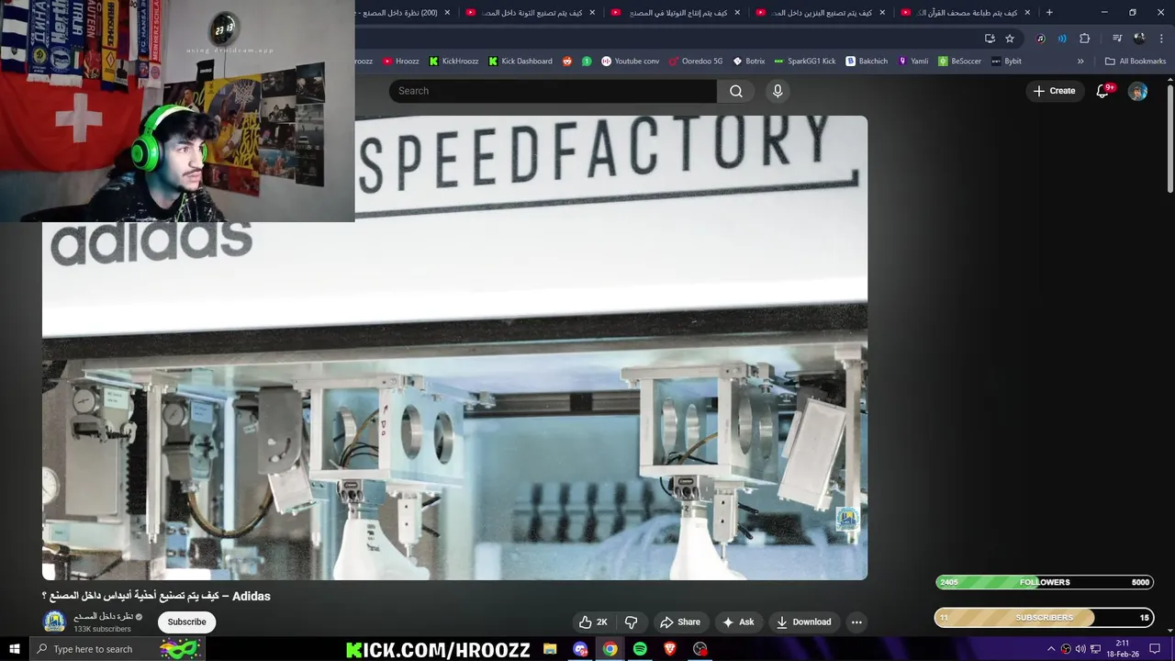Click the Share button
Viewport: 1175px width, 661px height.
[680, 622]
